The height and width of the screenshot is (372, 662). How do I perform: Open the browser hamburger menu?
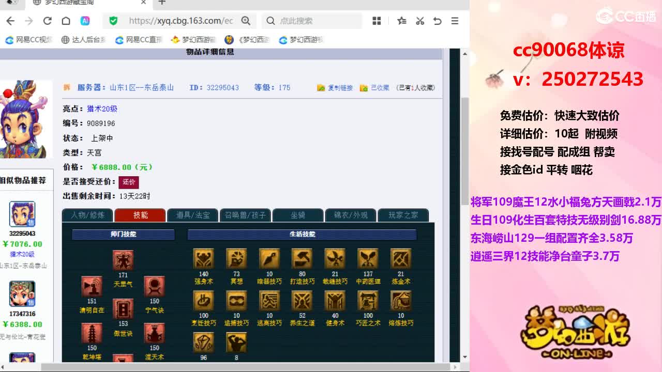pos(455,21)
